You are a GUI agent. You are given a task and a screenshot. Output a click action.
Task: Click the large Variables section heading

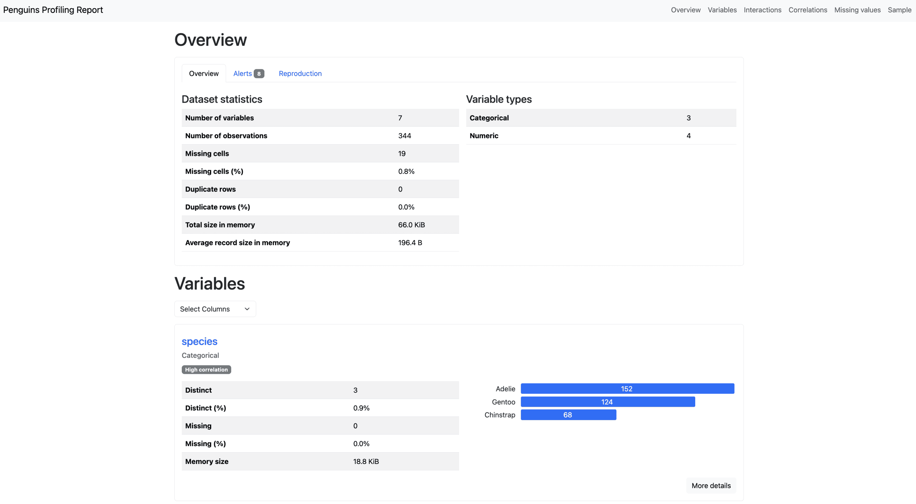[210, 283]
